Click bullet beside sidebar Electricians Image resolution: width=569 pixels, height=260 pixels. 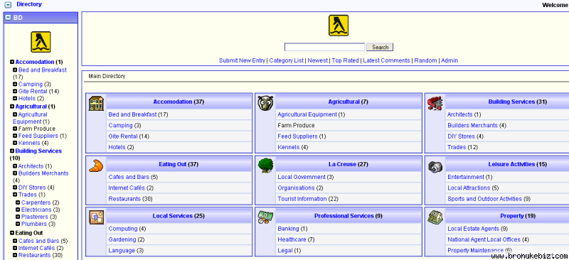pyautogui.click(x=18, y=210)
